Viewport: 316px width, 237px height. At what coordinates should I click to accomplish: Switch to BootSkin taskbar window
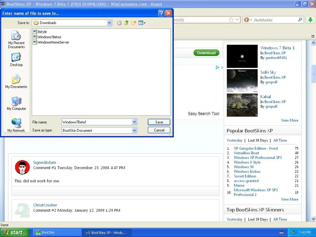click(x=57, y=232)
